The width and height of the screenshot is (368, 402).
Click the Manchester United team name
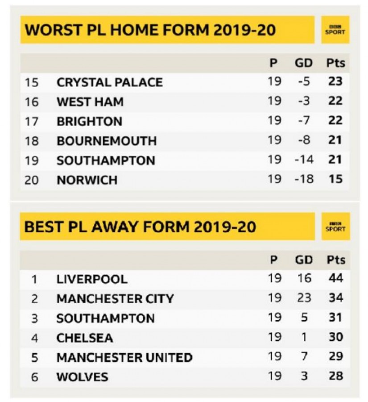point(124,358)
